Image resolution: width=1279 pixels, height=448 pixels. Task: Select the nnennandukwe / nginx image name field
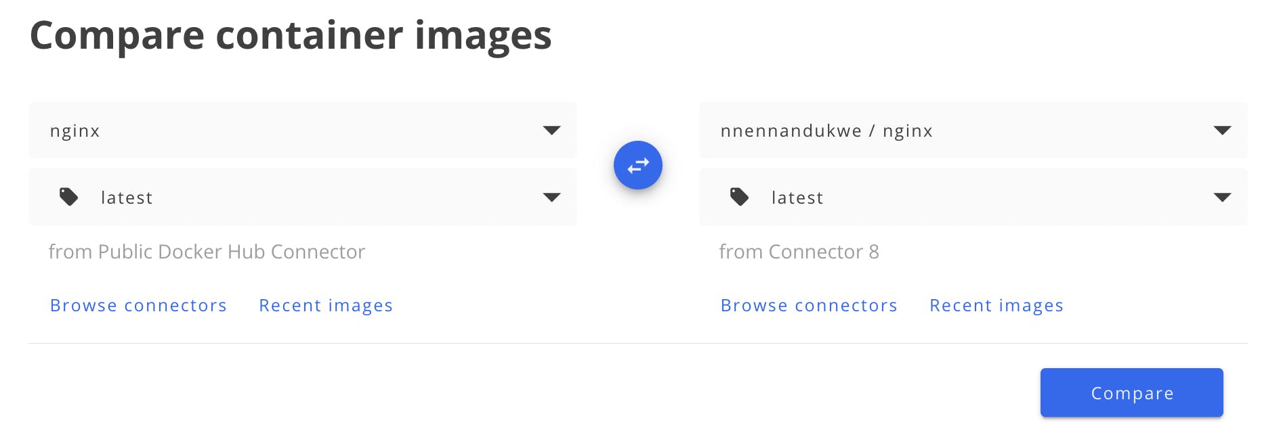point(973,130)
